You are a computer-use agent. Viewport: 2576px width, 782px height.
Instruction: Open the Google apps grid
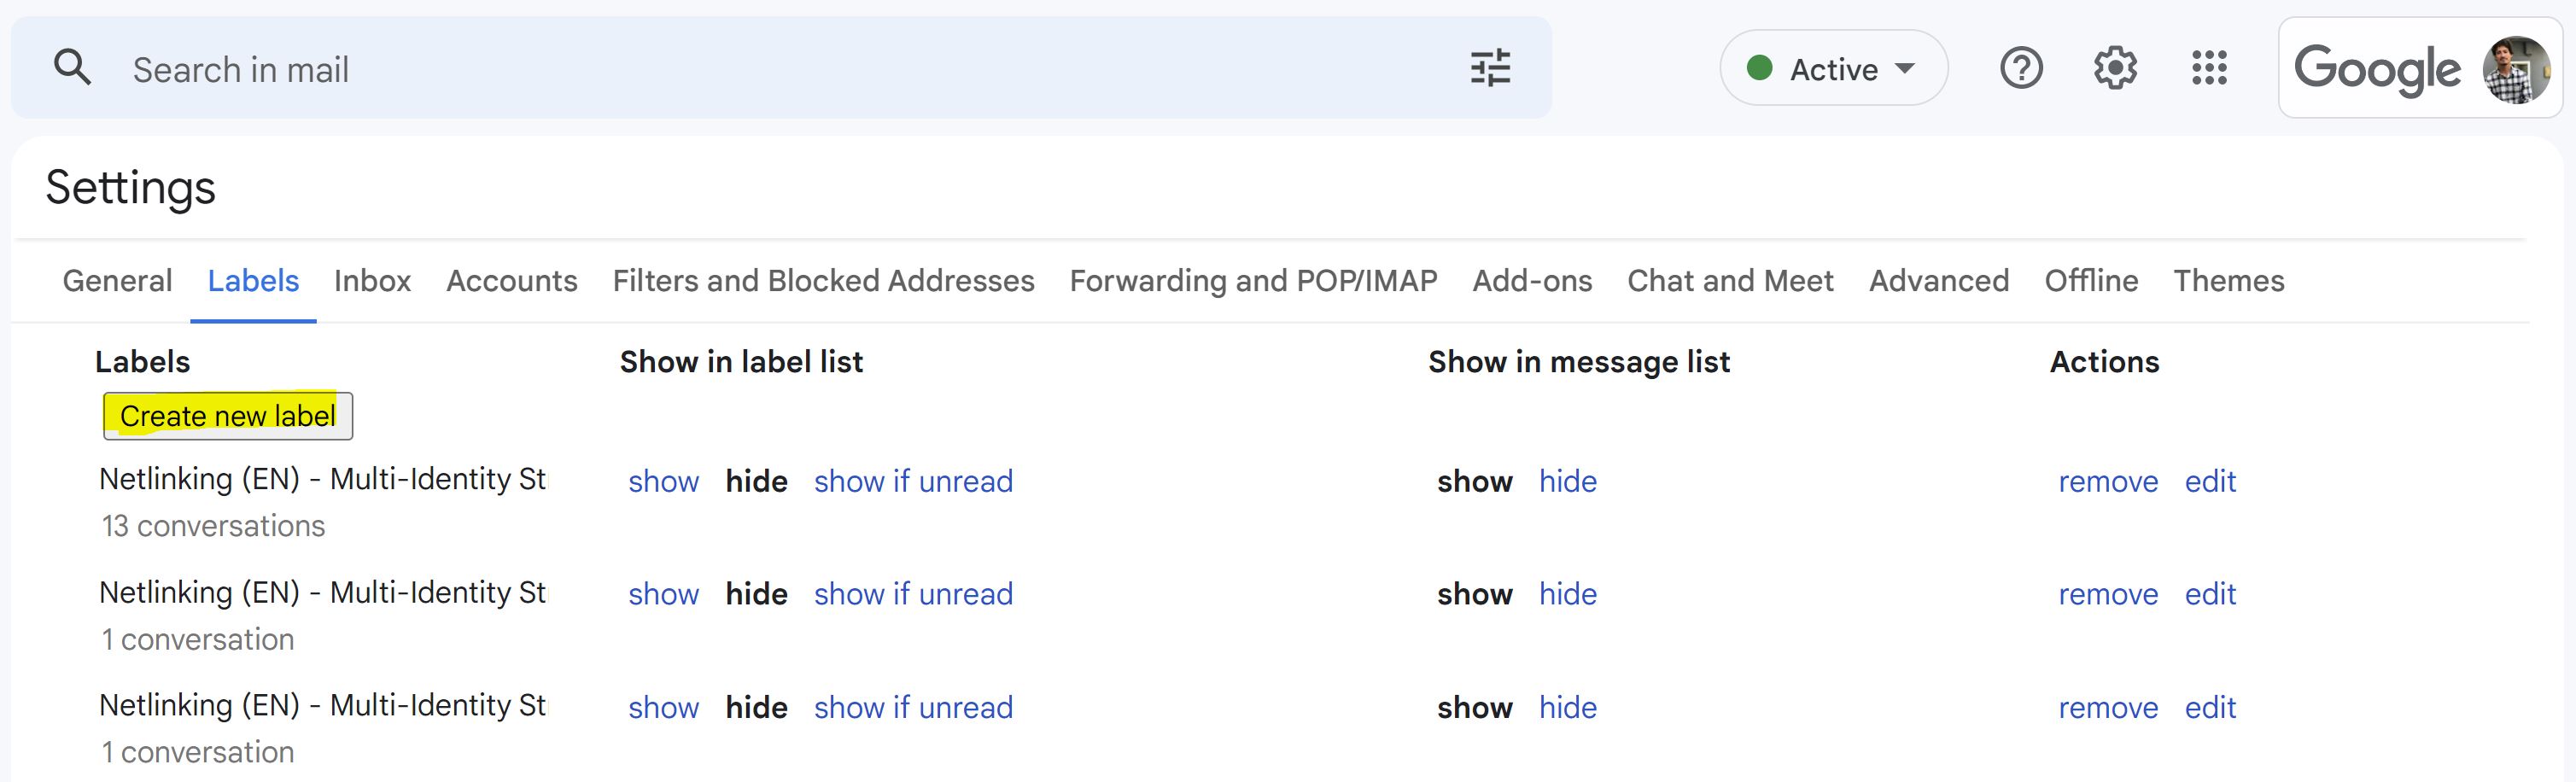click(2209, 68)
